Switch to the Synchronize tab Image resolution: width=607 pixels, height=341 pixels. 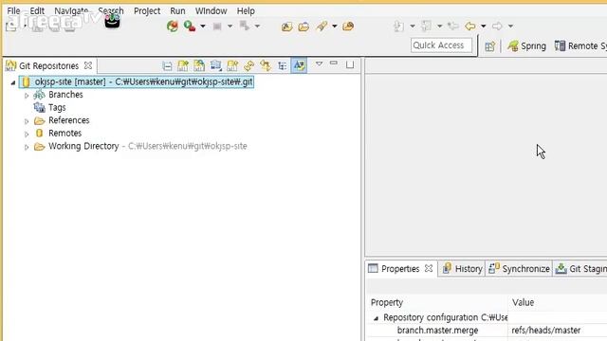click(x=519, y=269)
